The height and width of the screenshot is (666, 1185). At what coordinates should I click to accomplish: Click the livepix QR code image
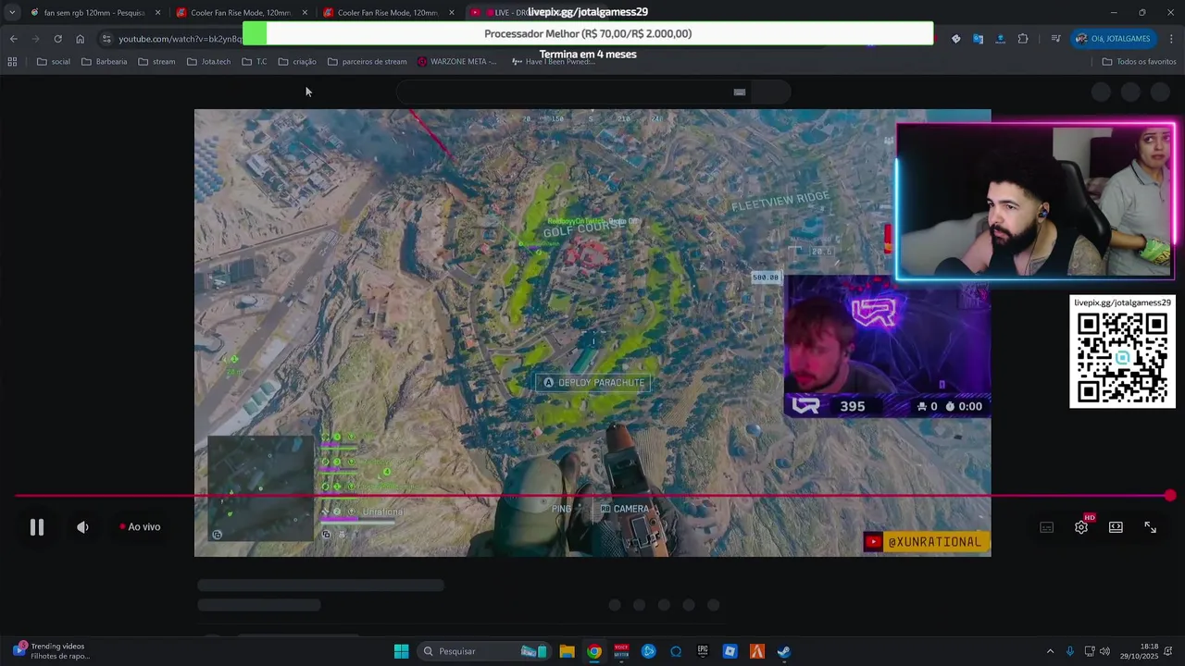tap(1122, 358)
